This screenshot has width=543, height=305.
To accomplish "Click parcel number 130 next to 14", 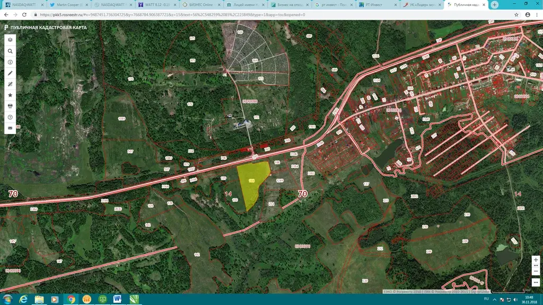I will click(x=235, y=200).
